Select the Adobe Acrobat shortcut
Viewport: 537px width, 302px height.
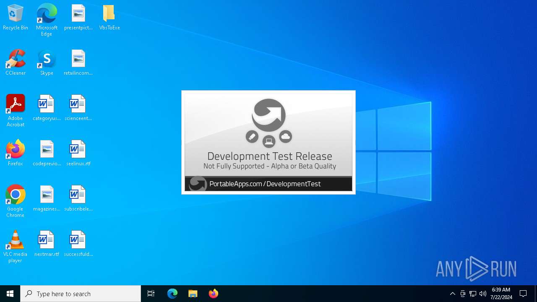[x=16, y=111]
